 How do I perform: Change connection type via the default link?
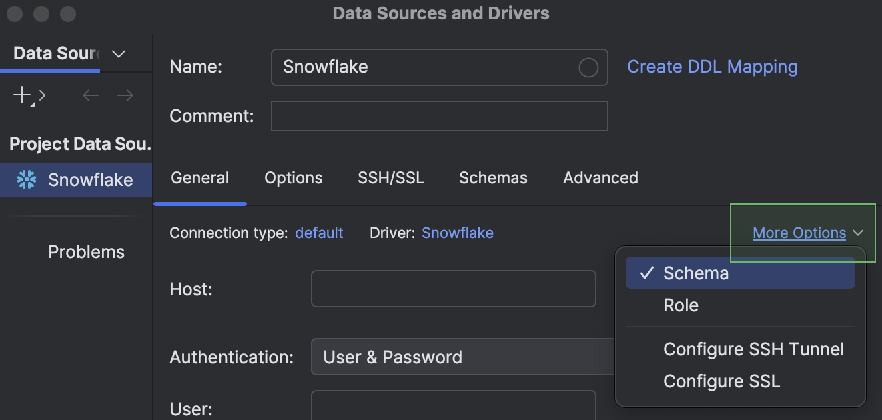coord(319,233)
